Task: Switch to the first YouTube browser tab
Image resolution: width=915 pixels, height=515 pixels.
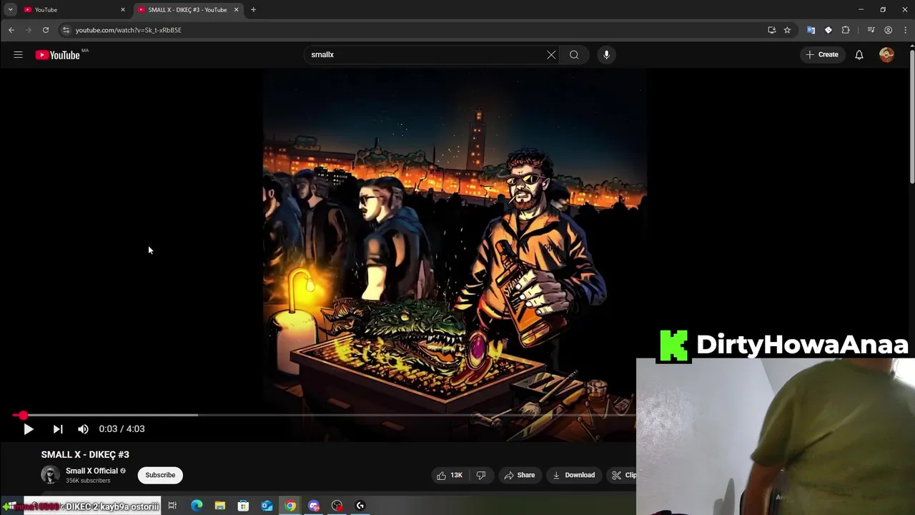Action: click(x=70, y=9)
